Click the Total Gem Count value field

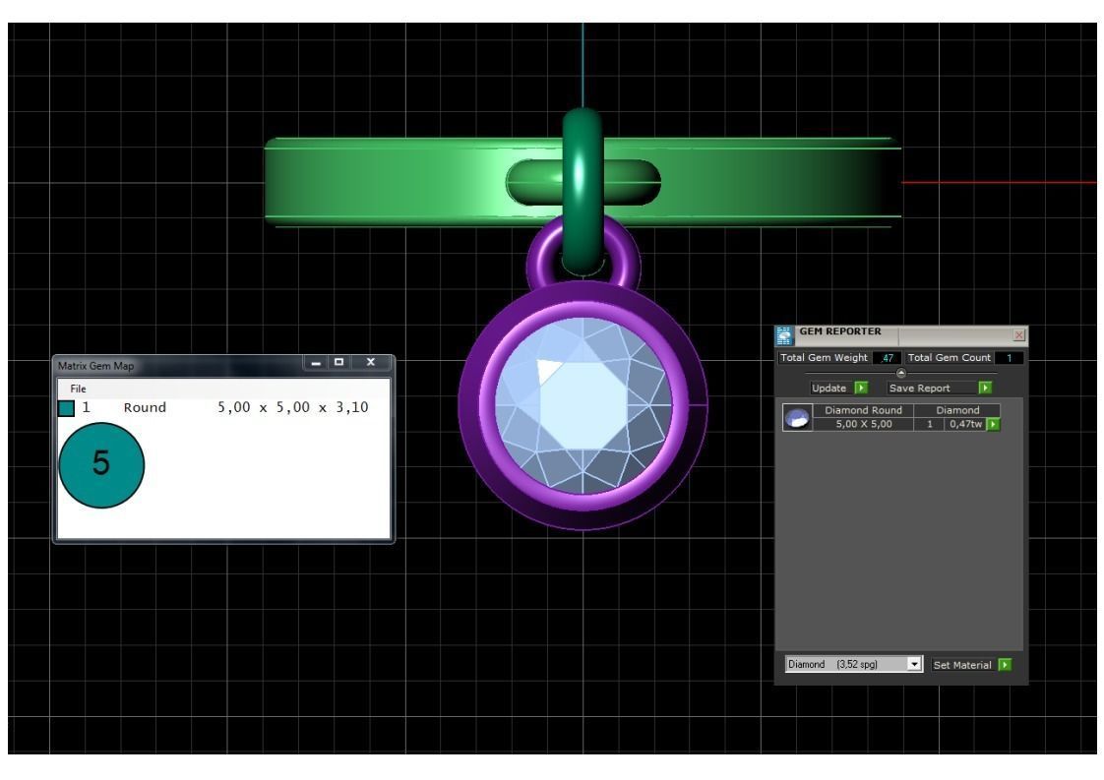click(1009, 358)
